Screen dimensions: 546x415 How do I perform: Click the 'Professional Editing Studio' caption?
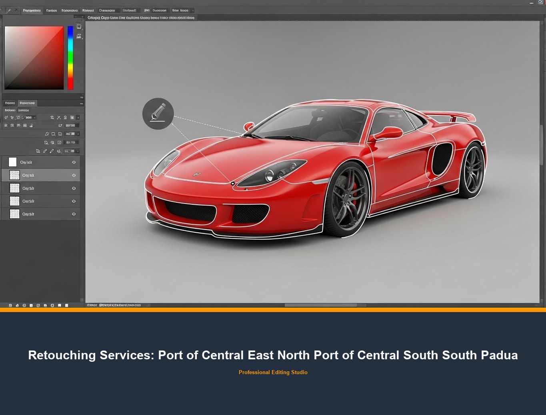[273, 372]
